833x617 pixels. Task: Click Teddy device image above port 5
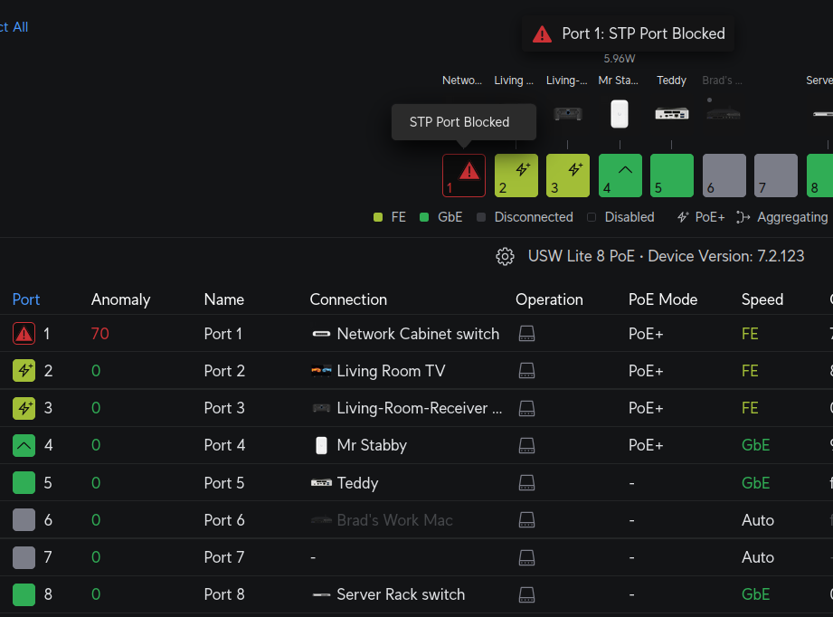(x=671, y=114)
